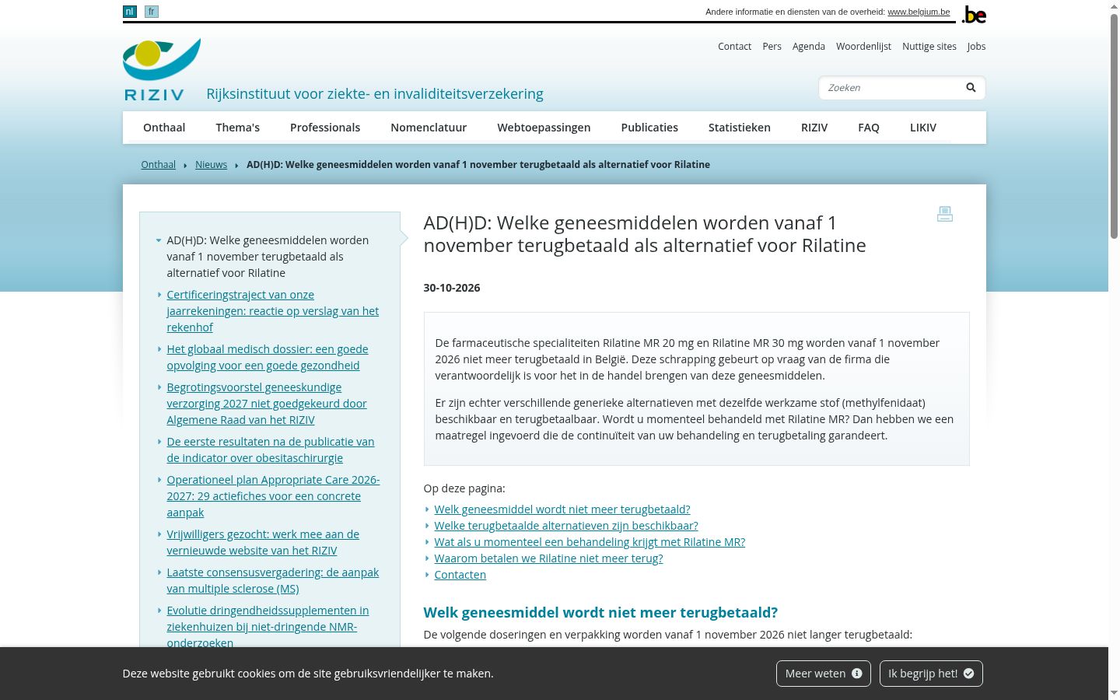The height and width of the screenshot is (700, 1120).
Task: Click 'Meer weten' in cookie banner
Action: tap(824, 674)
